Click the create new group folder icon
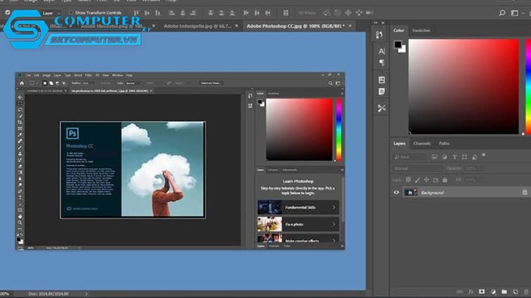Viewport: 531px width, 298px height. 504,291
